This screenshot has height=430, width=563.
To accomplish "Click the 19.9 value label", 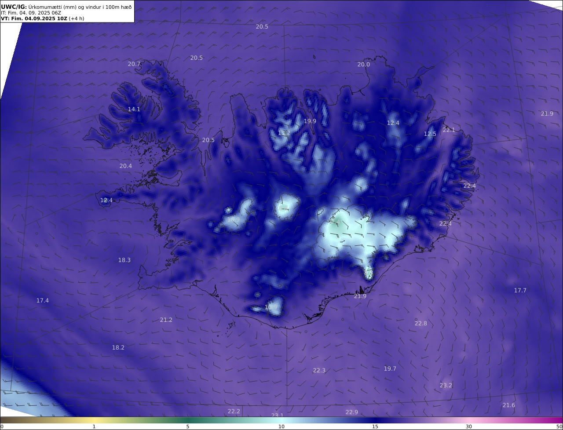I will pyautogui.click(x=310, y=121).
